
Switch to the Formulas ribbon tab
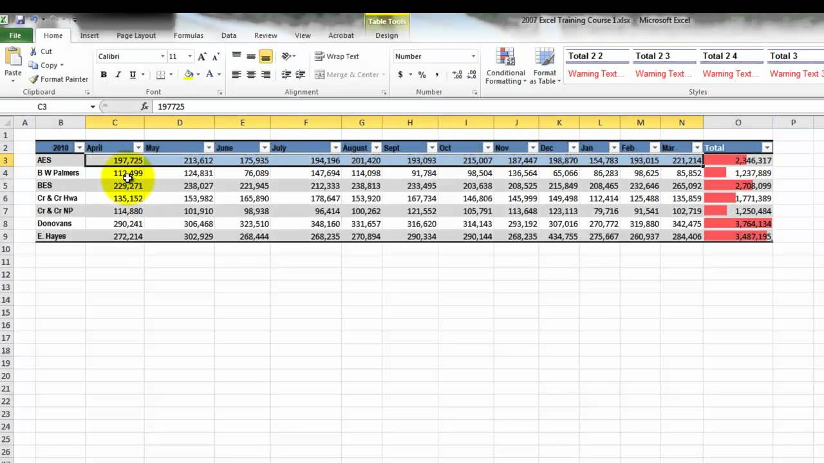pos(188,35)
